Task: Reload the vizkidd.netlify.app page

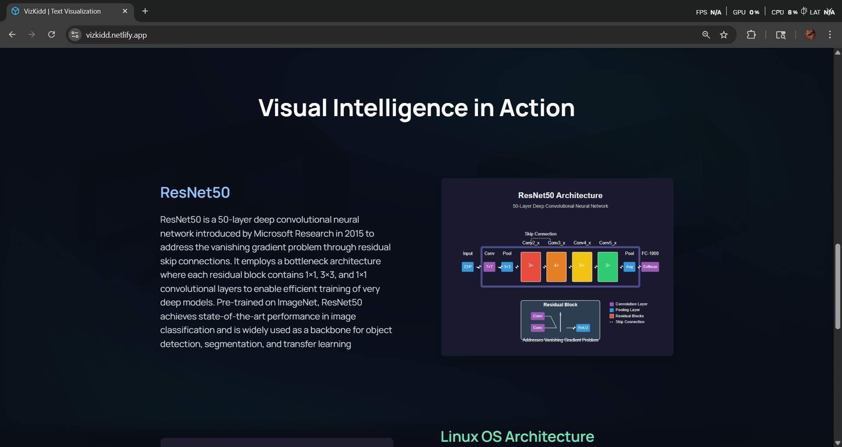Action: 51,35
